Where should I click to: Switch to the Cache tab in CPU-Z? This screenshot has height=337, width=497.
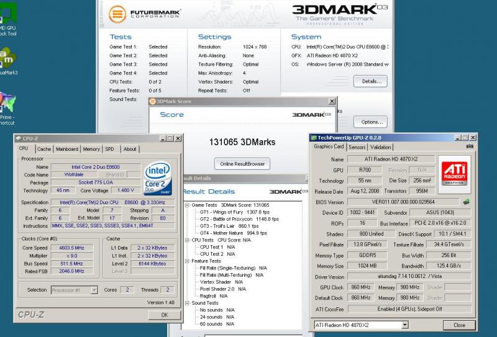(x=43, y=149)
